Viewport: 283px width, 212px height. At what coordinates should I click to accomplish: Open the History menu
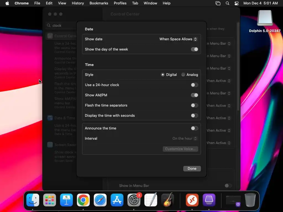78,3
